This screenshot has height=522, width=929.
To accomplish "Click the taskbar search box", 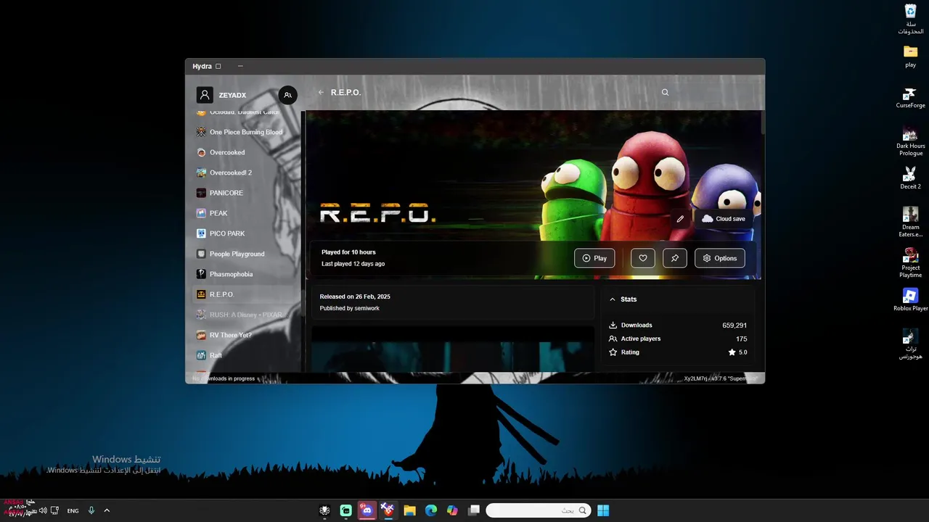I will point(538,510).
